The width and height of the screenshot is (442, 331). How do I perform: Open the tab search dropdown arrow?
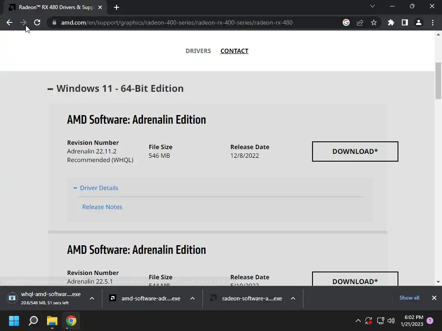(x=373, y=6)
